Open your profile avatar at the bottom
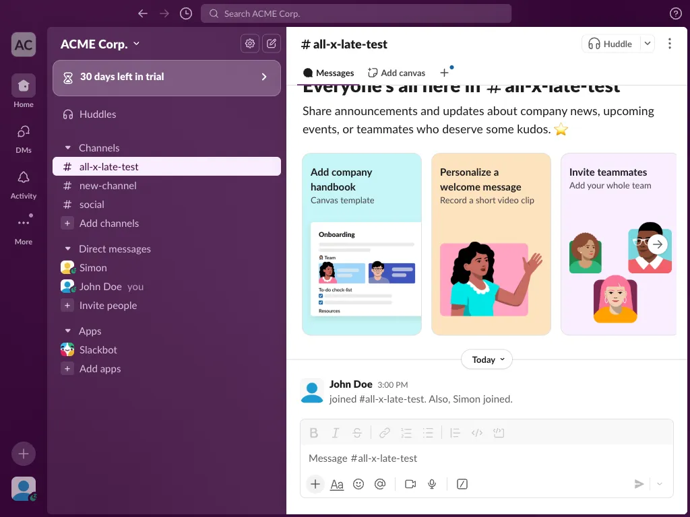 click(24, 489)
